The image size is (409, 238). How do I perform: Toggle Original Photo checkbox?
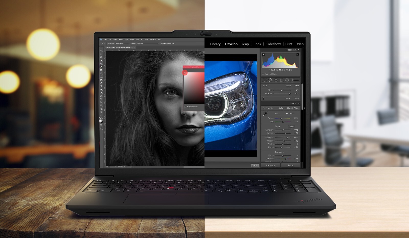(263, 74)
